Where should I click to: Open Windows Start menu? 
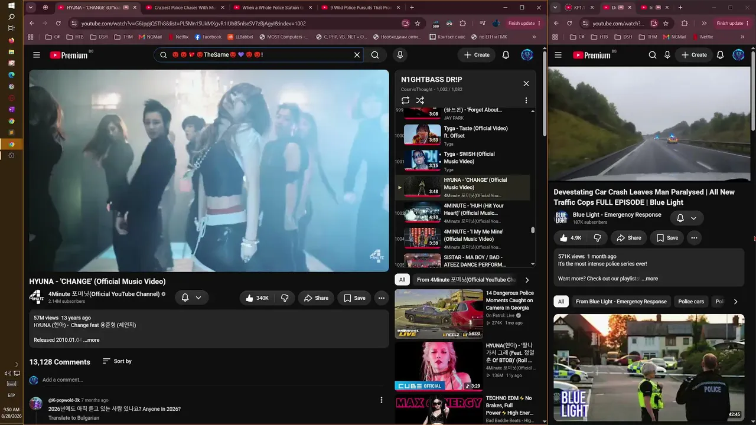tap(11, 6)
